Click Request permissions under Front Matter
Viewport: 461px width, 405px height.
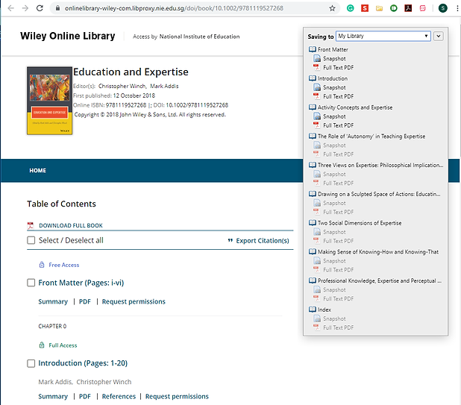(x=134, y=301)
